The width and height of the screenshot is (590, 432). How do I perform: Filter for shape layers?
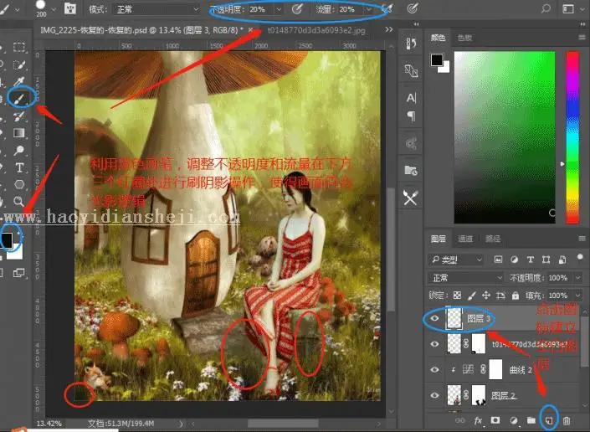click(x=546, y=260)
